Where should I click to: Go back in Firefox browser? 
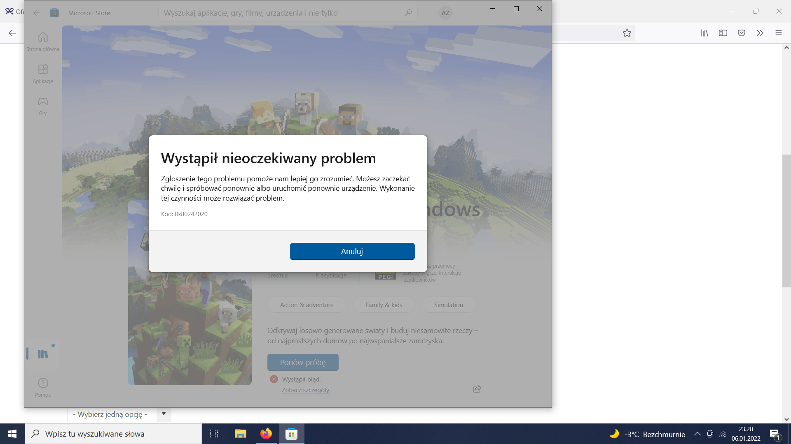tap(12, 33)
